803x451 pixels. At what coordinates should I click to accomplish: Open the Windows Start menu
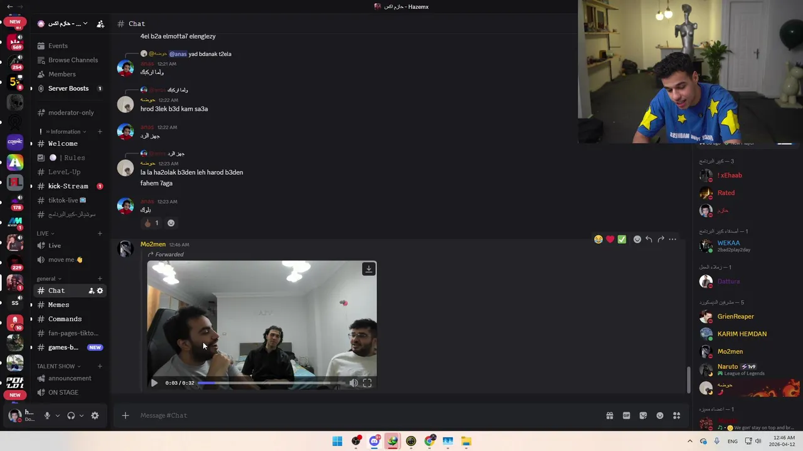pyautogui.click(x=338, y=441)
